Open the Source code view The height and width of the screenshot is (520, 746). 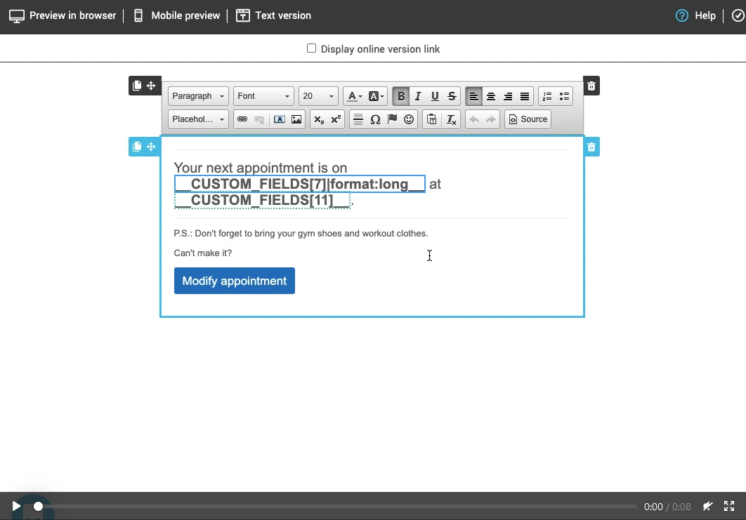click(x=528, y=119)
